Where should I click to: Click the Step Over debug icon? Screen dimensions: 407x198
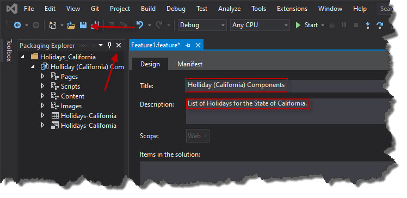tap(380, 25)
